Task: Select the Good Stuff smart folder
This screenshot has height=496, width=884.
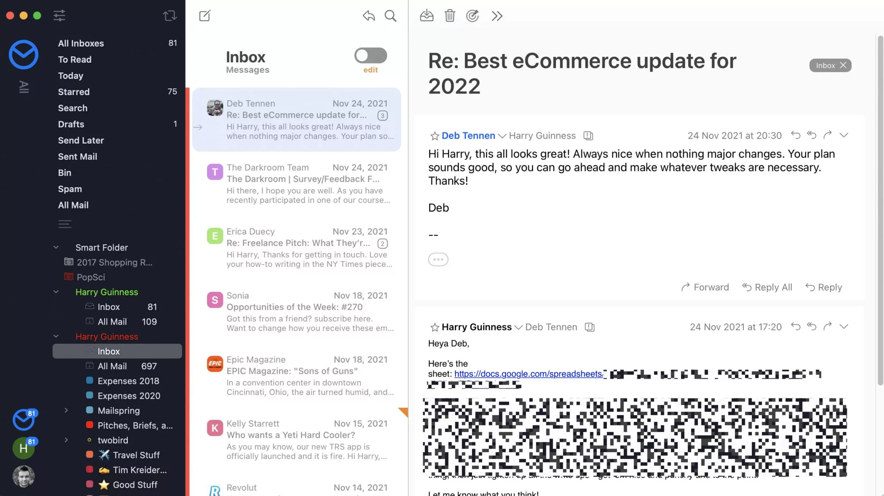Action: pos(134,485)
